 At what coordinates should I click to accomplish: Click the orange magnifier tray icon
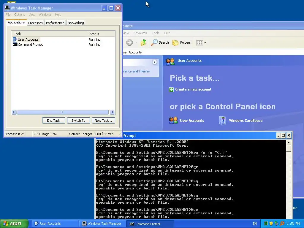pyautogui.click(x=282, y=224)
